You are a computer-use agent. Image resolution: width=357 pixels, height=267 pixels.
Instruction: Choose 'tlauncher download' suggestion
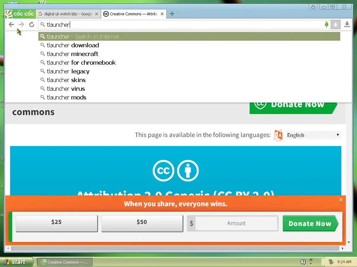pyautogui.click(x=189, y=45)
